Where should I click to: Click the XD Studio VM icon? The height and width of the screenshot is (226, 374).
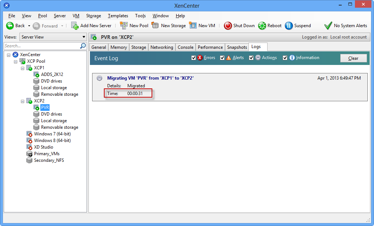coord(29,147)
